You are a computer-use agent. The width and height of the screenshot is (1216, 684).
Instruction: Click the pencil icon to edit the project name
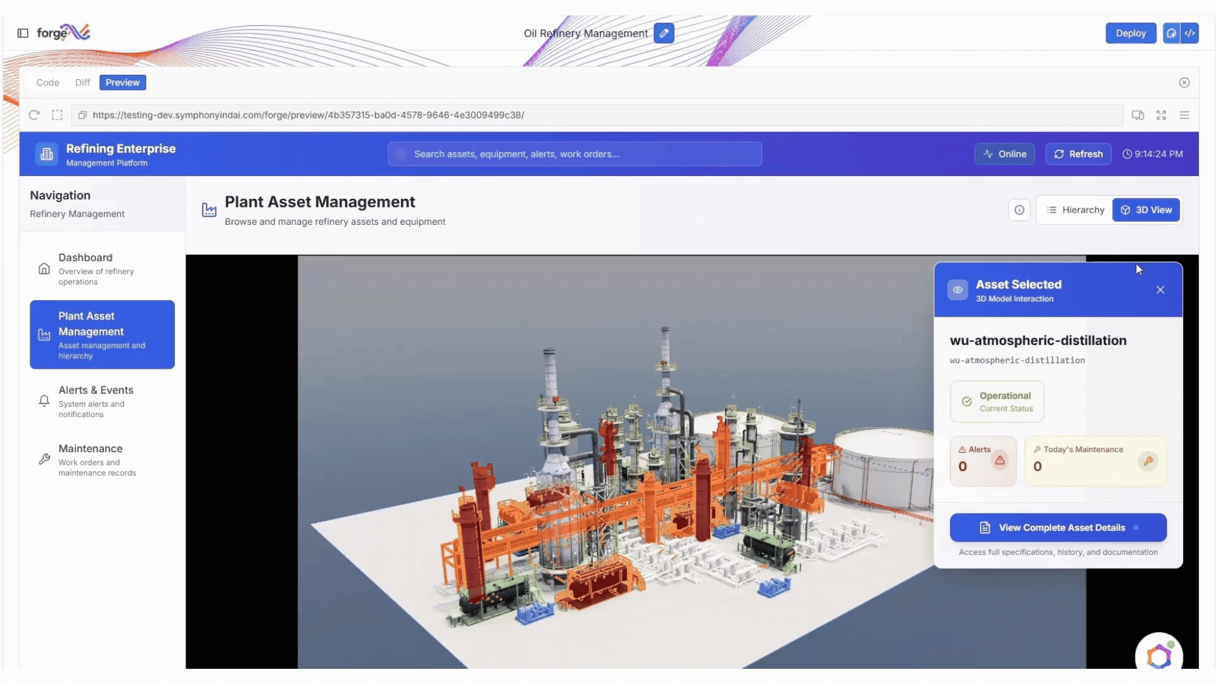tap(664, 33)
